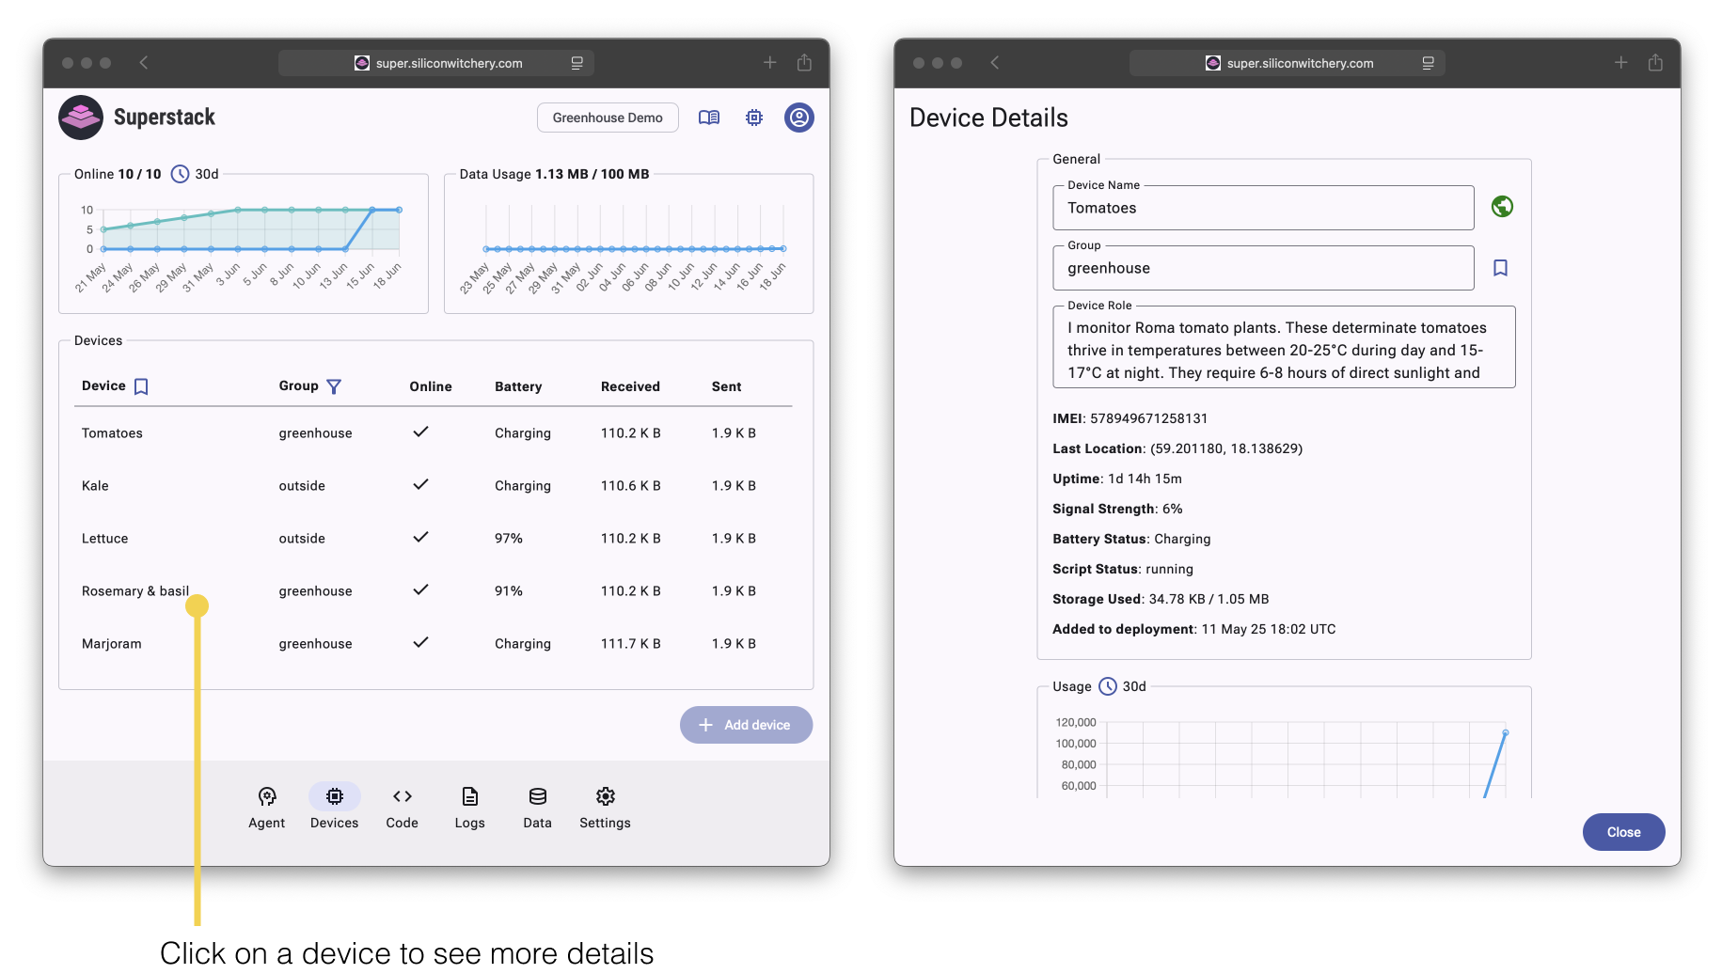The height and width of the screenshot is (974, 1722).
Task: Click the chip icon in header
Action: [754, 118]
